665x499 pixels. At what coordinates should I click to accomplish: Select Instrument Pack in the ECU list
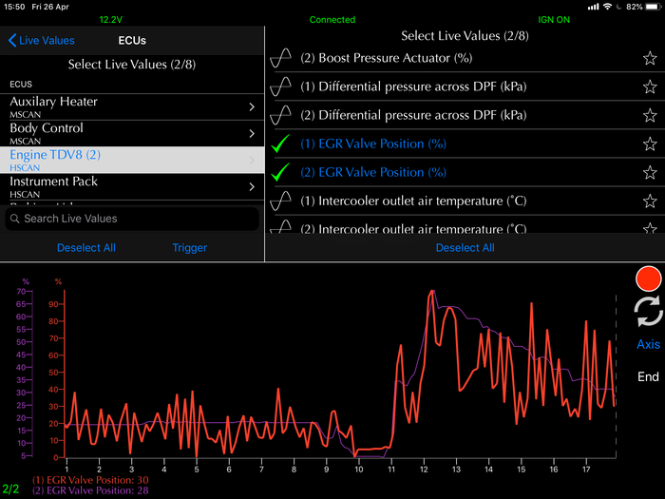[132, 186]
